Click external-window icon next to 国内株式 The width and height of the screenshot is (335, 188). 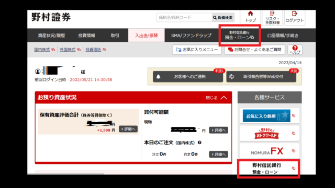pyautogui.click(x=53, y=50)
